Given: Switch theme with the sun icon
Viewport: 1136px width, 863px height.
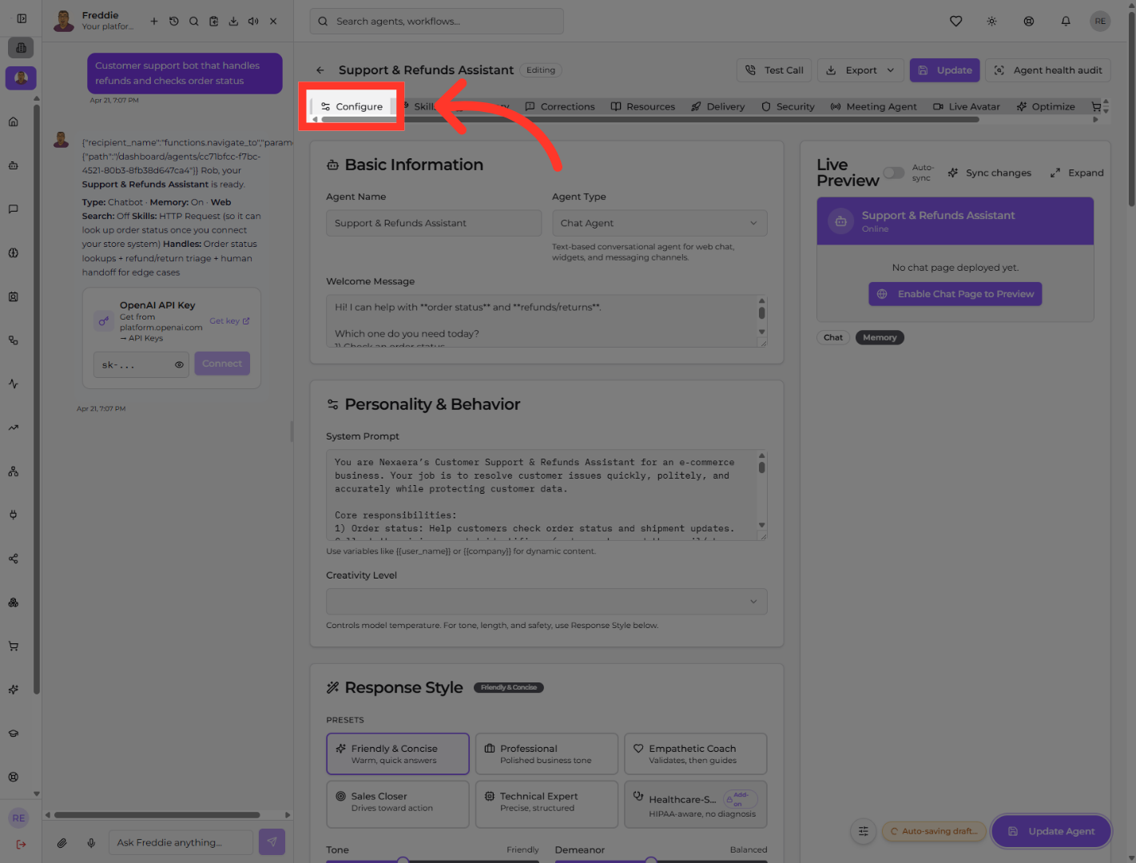Looking at the screenshot, I should [x=991, y=22].
